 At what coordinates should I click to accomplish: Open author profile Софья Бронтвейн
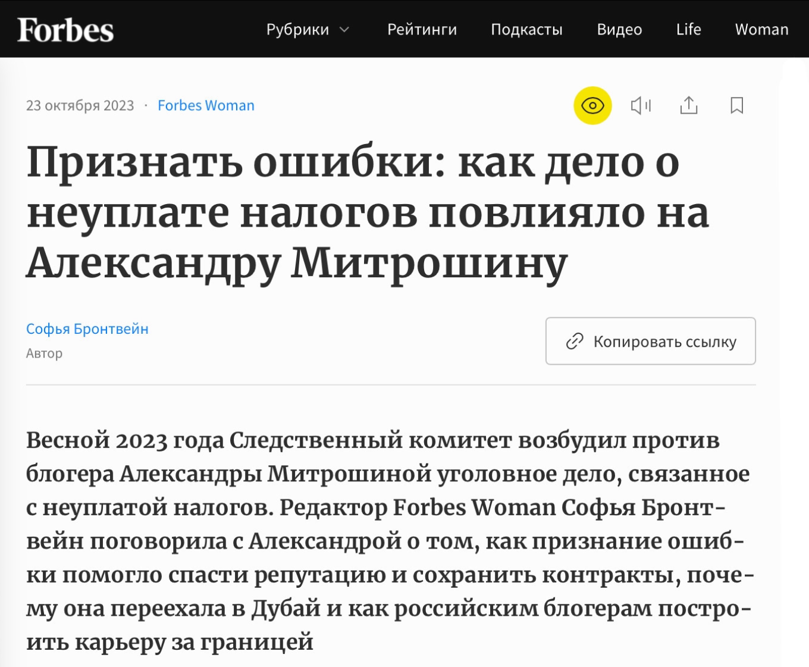coord(87,328)
